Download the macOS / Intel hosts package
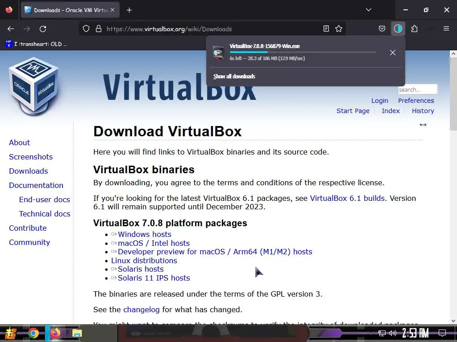Image resolution: width=457 pixels, height=342 pixels. [x=154, y=243]
